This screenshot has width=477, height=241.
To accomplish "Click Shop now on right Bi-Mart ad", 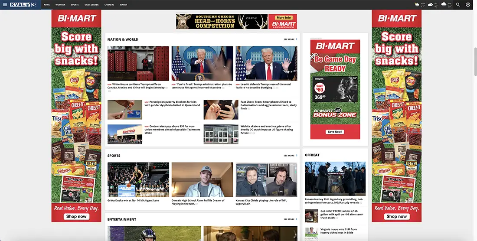I will click(x=396, y=216).
